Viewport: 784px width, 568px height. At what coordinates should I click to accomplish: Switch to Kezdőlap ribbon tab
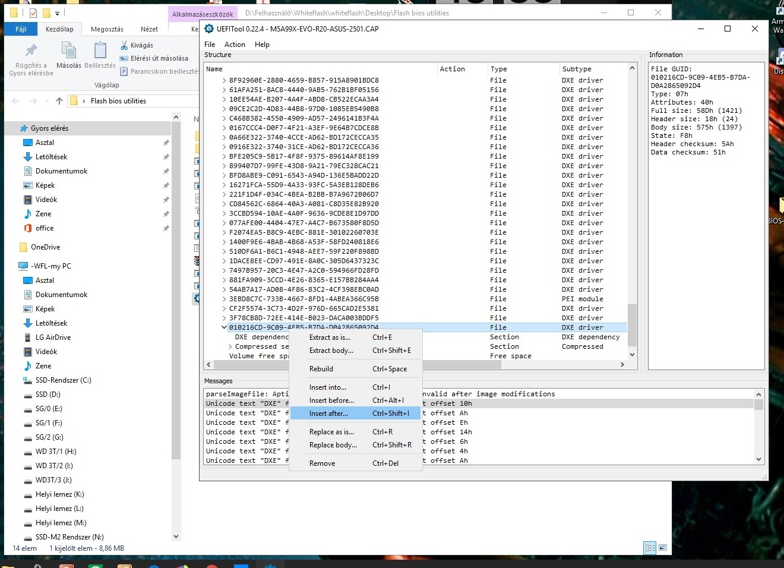60,29
